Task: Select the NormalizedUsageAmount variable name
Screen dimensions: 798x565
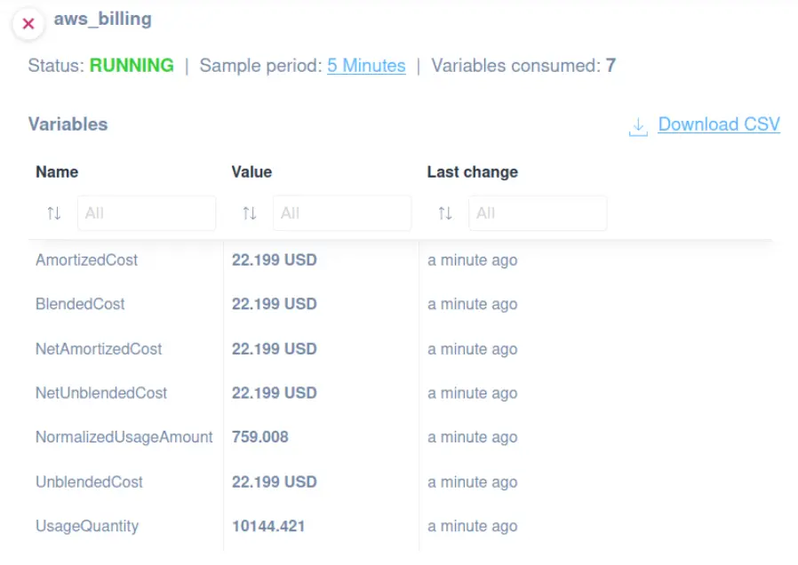Action: [124, 437]
